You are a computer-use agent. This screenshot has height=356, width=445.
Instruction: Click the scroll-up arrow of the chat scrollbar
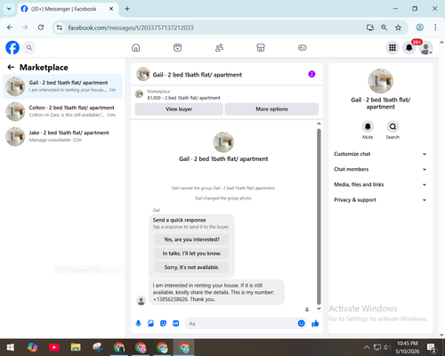point(319,124)
